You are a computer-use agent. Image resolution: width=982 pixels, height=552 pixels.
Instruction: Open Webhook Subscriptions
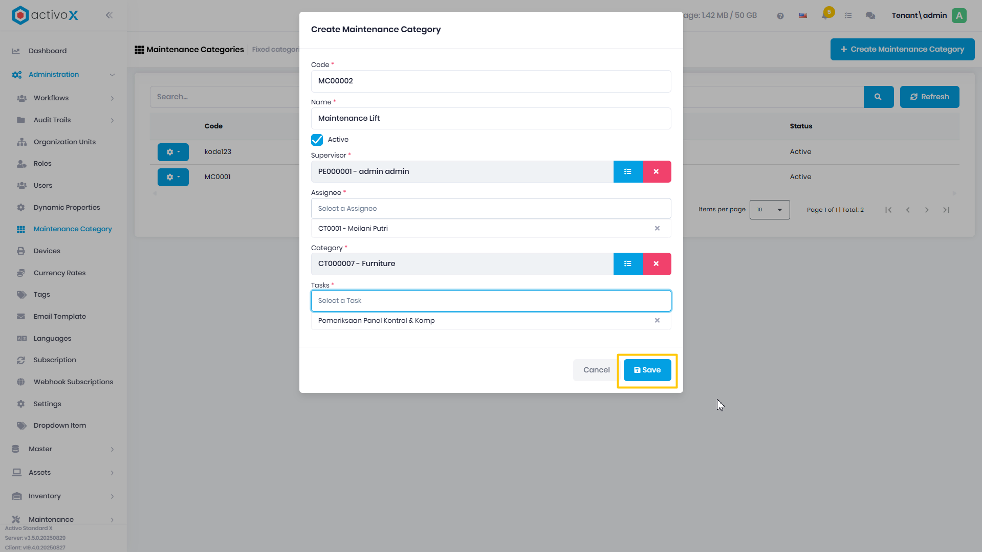click(73, 382)
